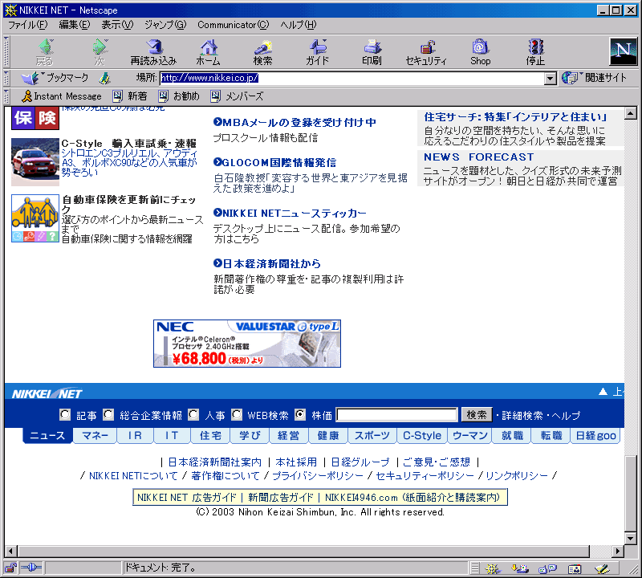This screenshot has height=578, width=642.
Task: Switch to the C-Style tab
Action: [x=422, y=435]
